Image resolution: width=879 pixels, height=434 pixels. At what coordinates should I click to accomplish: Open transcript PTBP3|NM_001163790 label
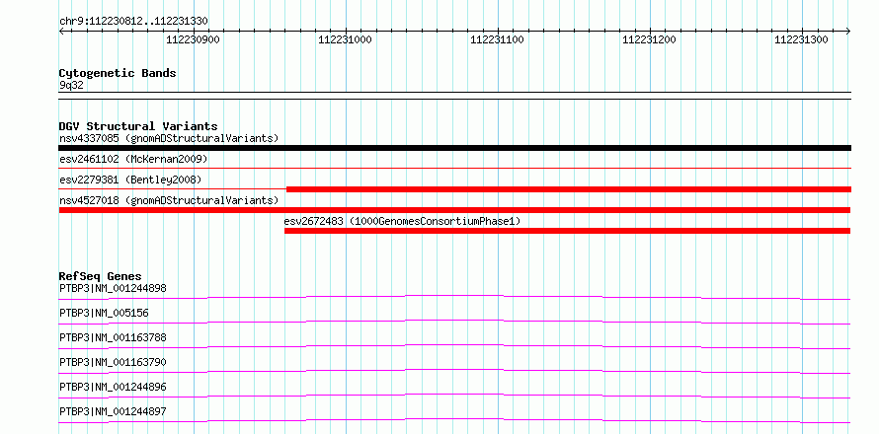pos(113,362)
